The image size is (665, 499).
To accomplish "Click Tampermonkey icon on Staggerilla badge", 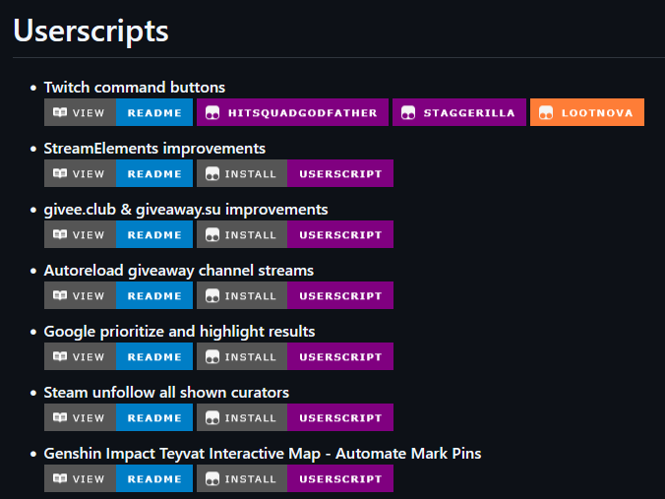I will [x=408, y=113].
